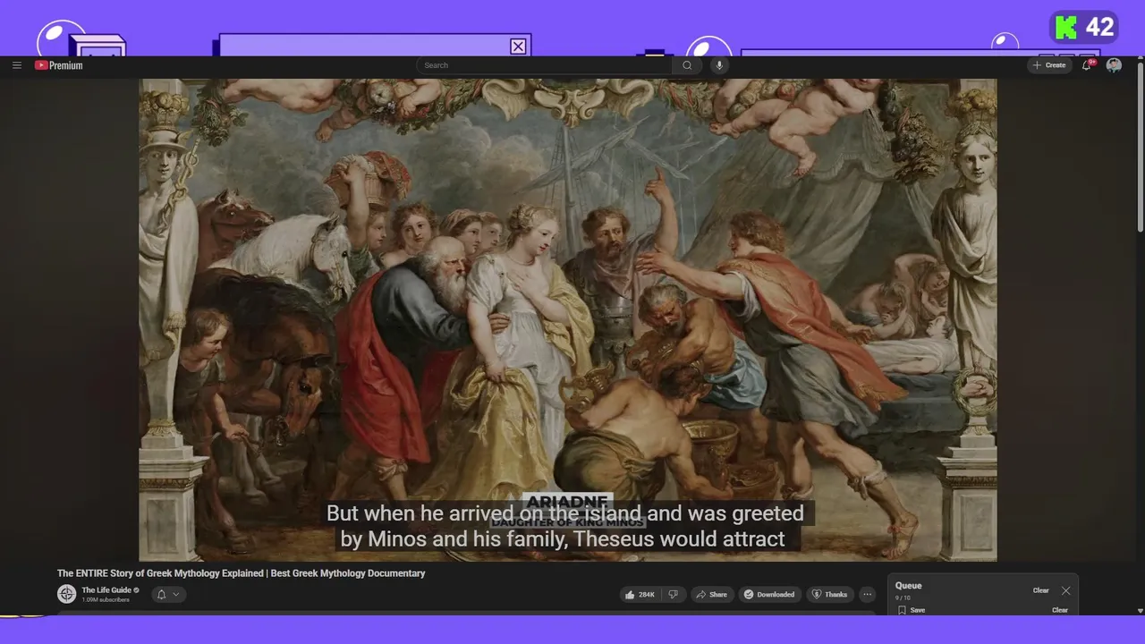The height and width of the screenshot is (644, 1145).
Task: Send a Thanks to the creator
Action: pos(829,594)
